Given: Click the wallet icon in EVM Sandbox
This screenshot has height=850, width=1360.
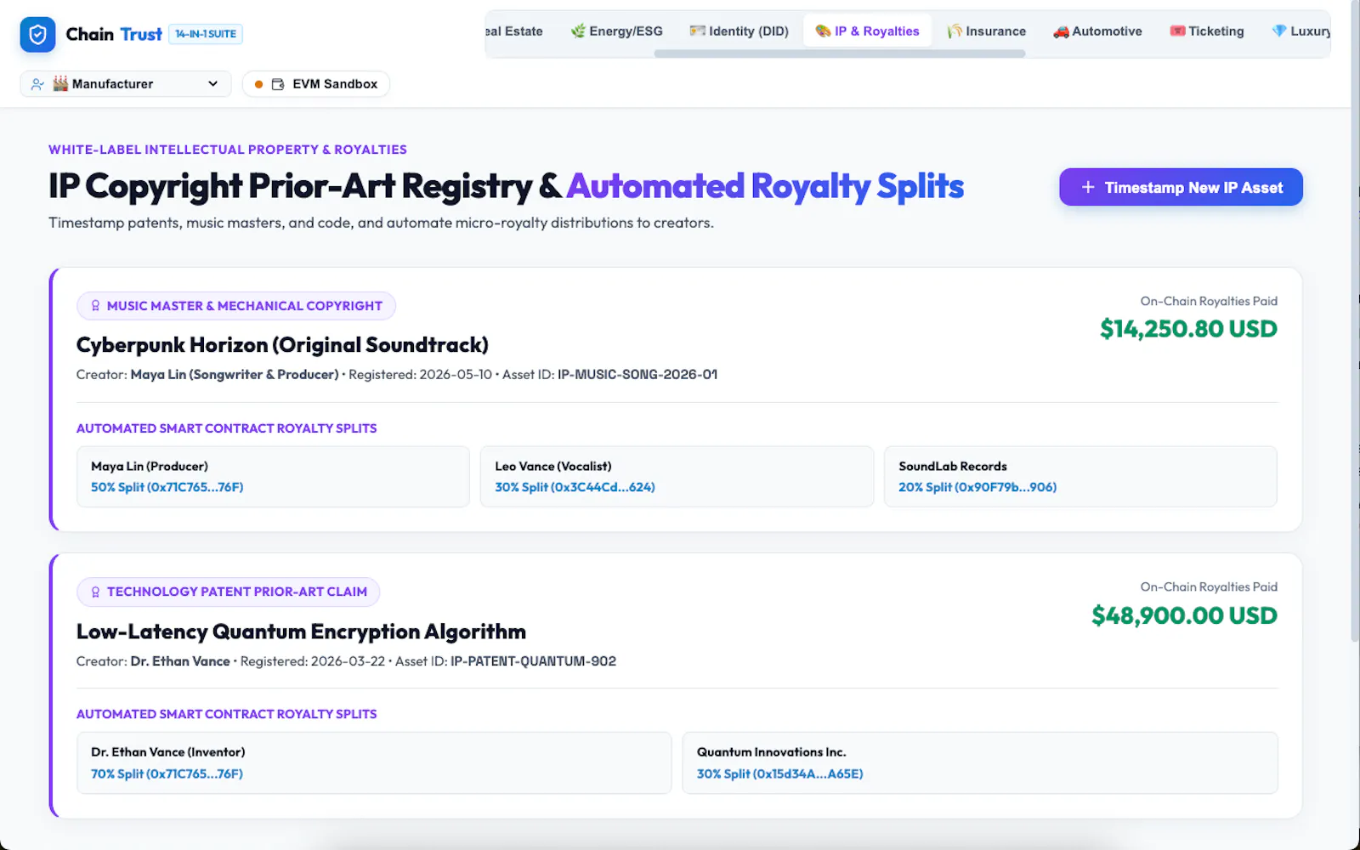Looking at the screenshot, I should coord(278,84).
